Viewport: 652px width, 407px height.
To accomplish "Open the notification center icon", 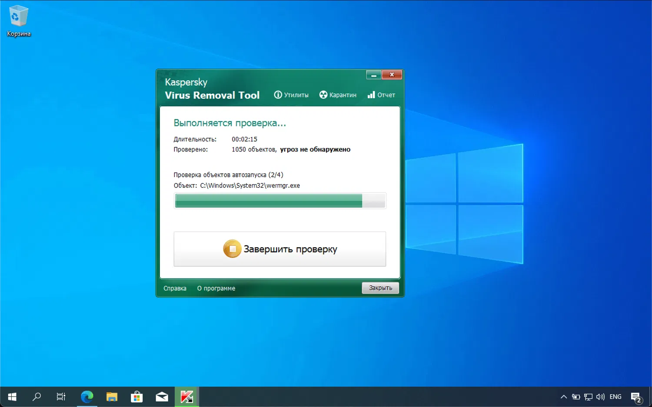I will (x=636, y=397).
